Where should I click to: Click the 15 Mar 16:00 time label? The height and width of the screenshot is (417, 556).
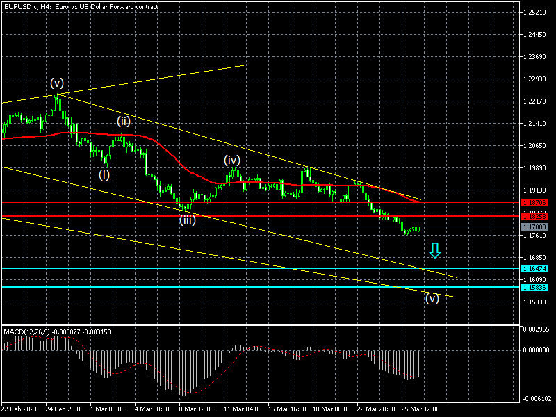coord(287,409)
